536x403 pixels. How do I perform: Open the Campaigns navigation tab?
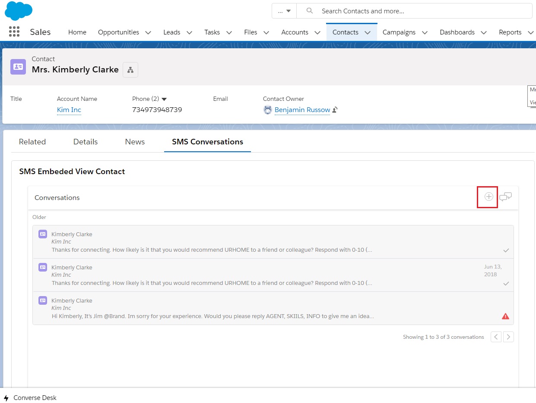399,32
